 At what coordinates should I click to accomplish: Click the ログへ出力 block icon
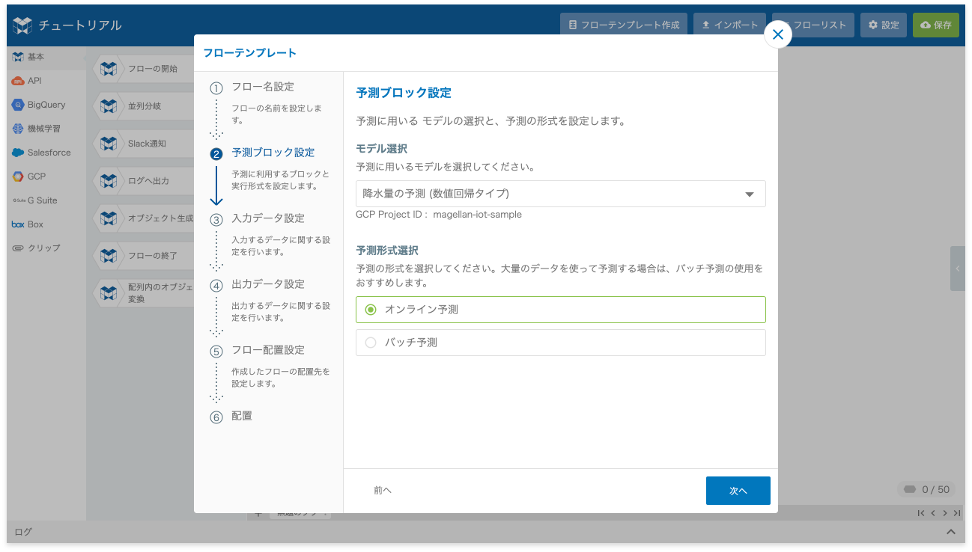coord(109,181)
